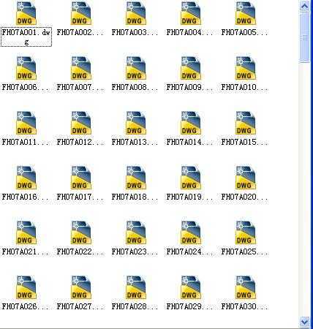
Task: Click the FH07A015 DWG file icon
Action: click(246, 123)
